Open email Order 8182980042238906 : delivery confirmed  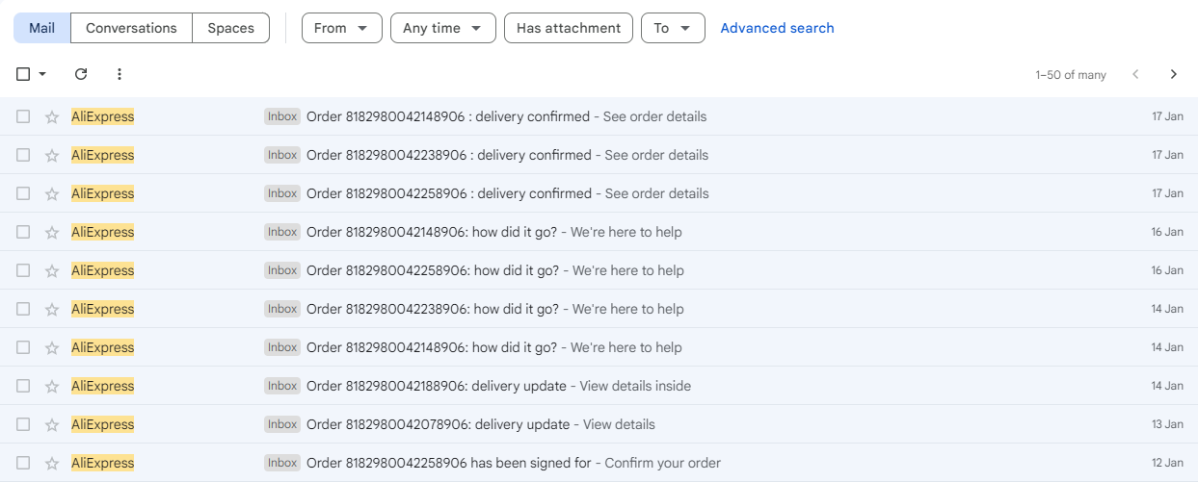click(x=599, y=155)
